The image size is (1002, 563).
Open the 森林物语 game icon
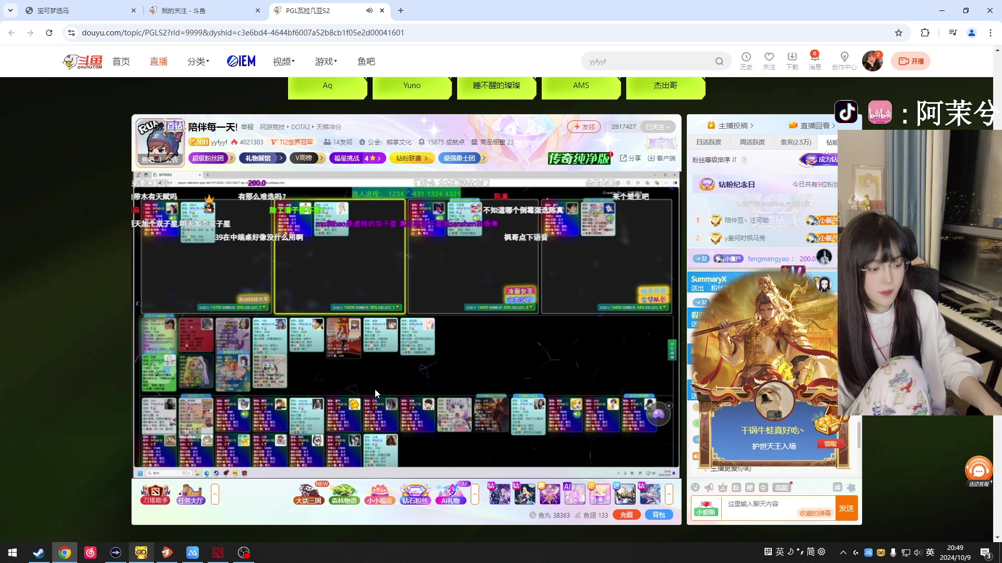[x=344, y=494]
